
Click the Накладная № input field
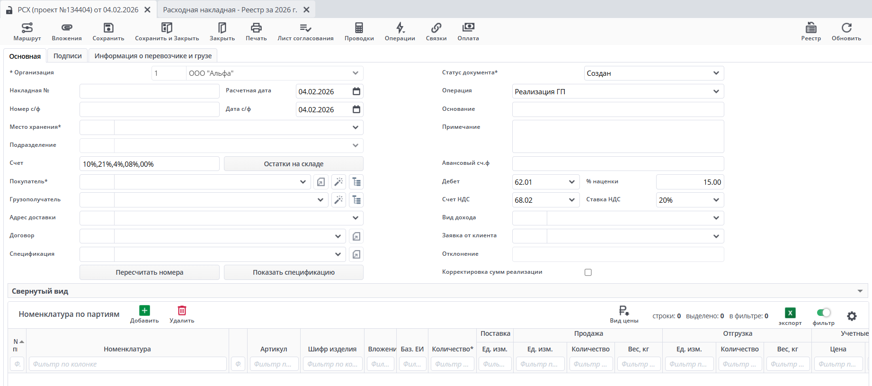coord(149,91)
